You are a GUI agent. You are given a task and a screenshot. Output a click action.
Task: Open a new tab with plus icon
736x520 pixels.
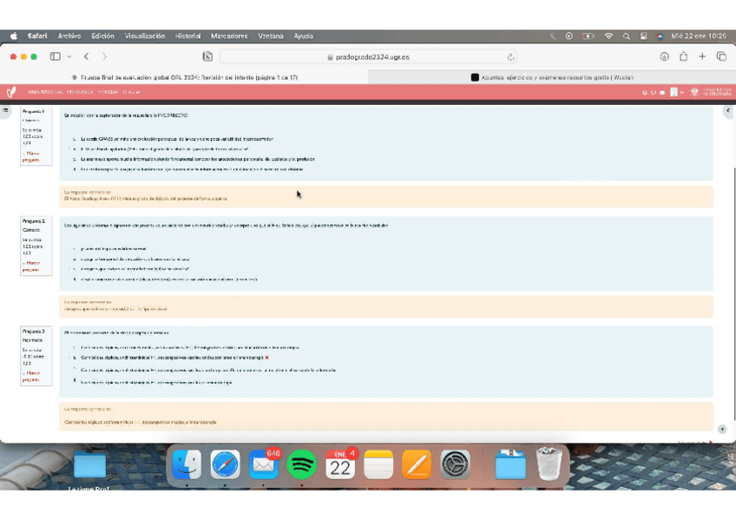coord(702,56)
